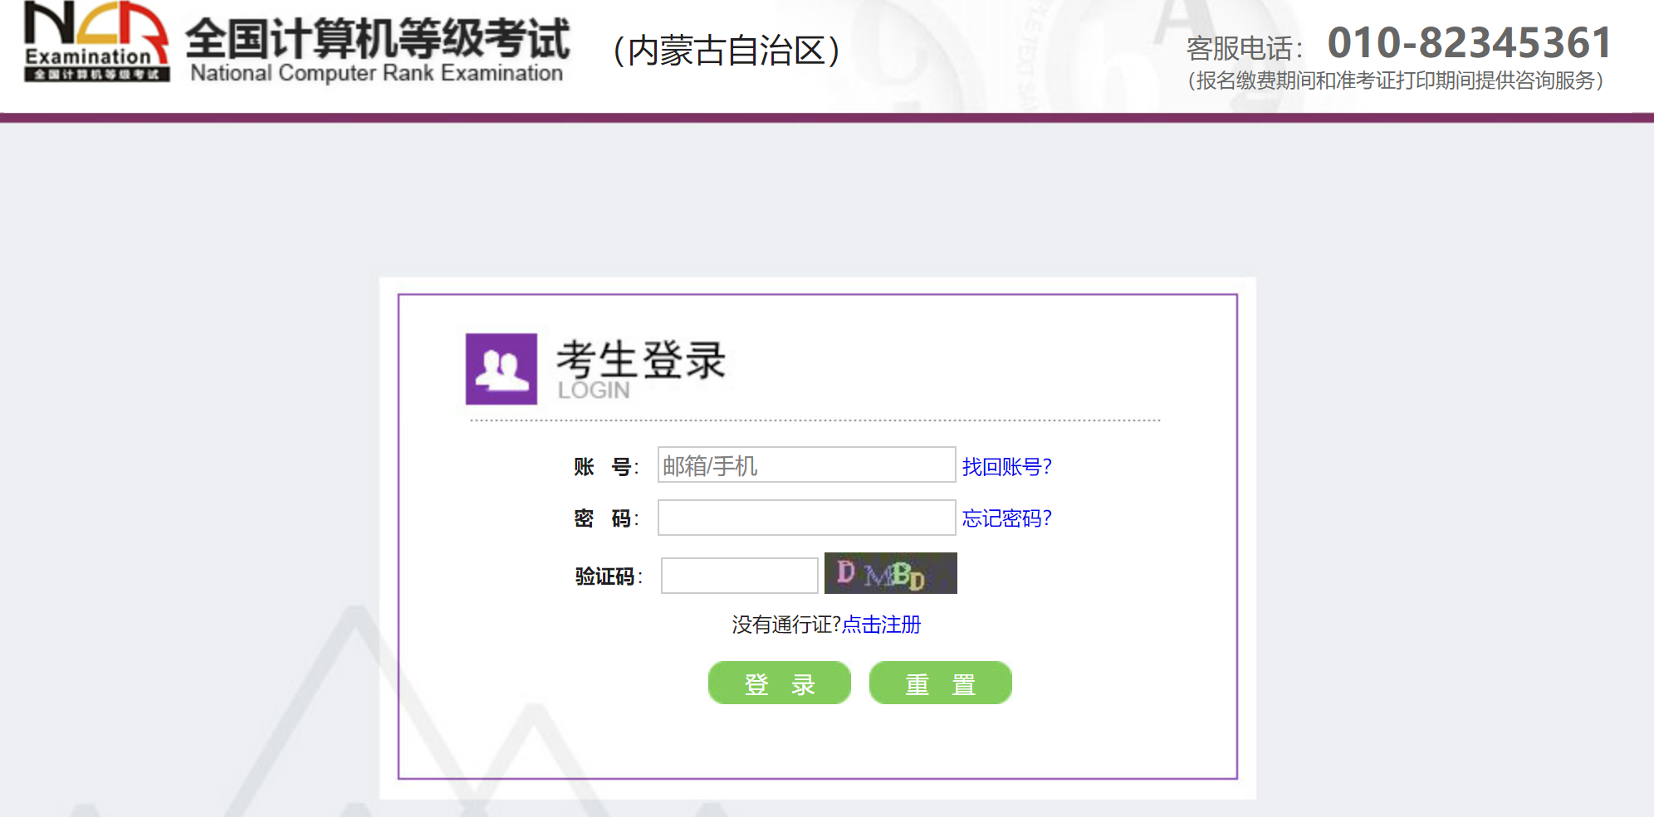Screen dimensions: 1654x817
Task: Click the National Computer Rank Examination subtitle
Action: click(x=376, y=74)
